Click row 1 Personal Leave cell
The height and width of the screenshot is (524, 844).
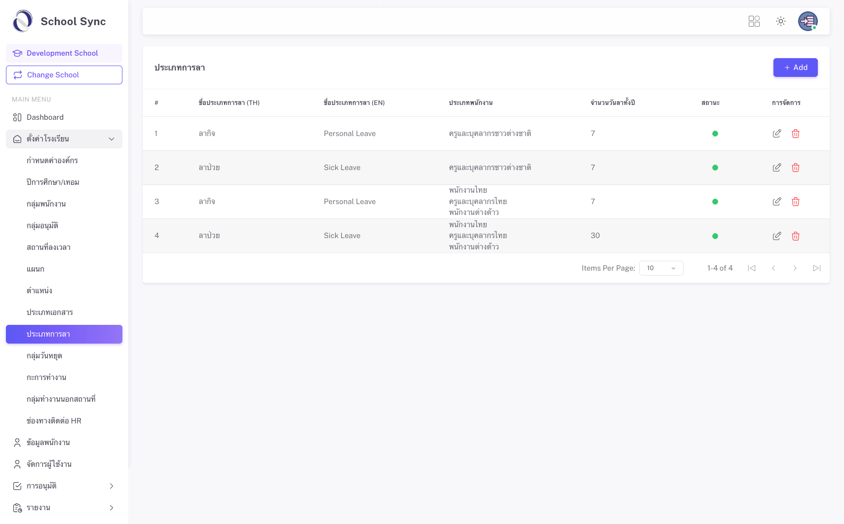pos(350,134)
